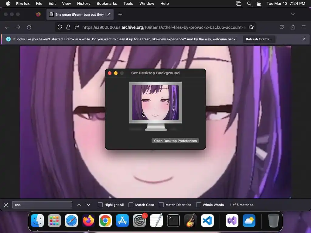Viewport: 311px width, 233px height.
Task: Launch Safari from the Dock
Action: pyautogui.click(x=71, y=221)
